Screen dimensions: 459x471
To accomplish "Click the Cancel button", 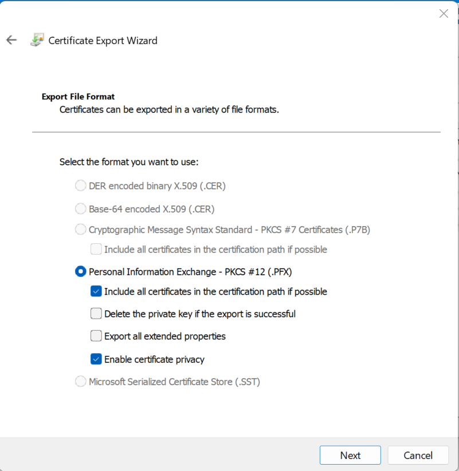I will pos(418,456).
